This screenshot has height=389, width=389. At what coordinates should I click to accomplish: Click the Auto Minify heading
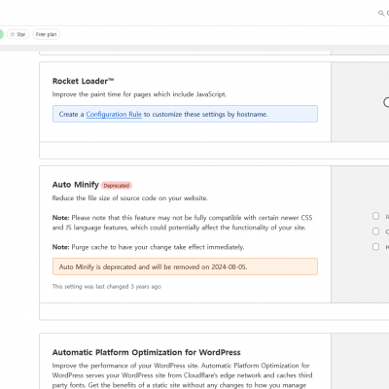[x=76, y=185]
